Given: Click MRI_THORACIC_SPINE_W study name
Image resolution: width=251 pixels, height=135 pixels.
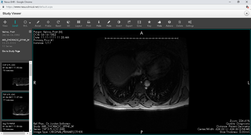Looking at the screenshot, I should pyautogui.click(x=16, y=40).
